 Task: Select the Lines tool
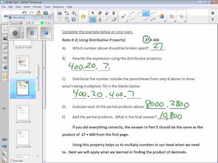pyautogui.click(x=107, y=19)
